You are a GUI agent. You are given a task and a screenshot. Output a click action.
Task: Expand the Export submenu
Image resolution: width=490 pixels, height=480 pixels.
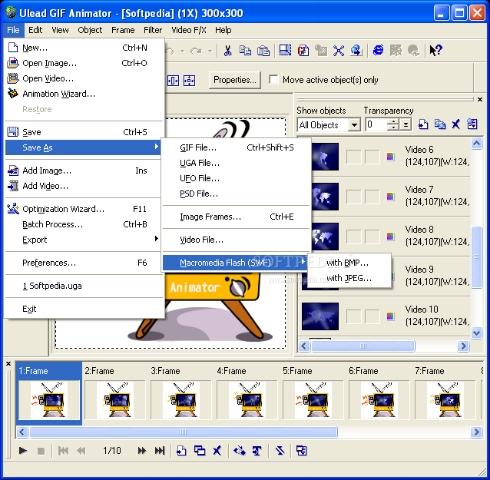point(82,240)
